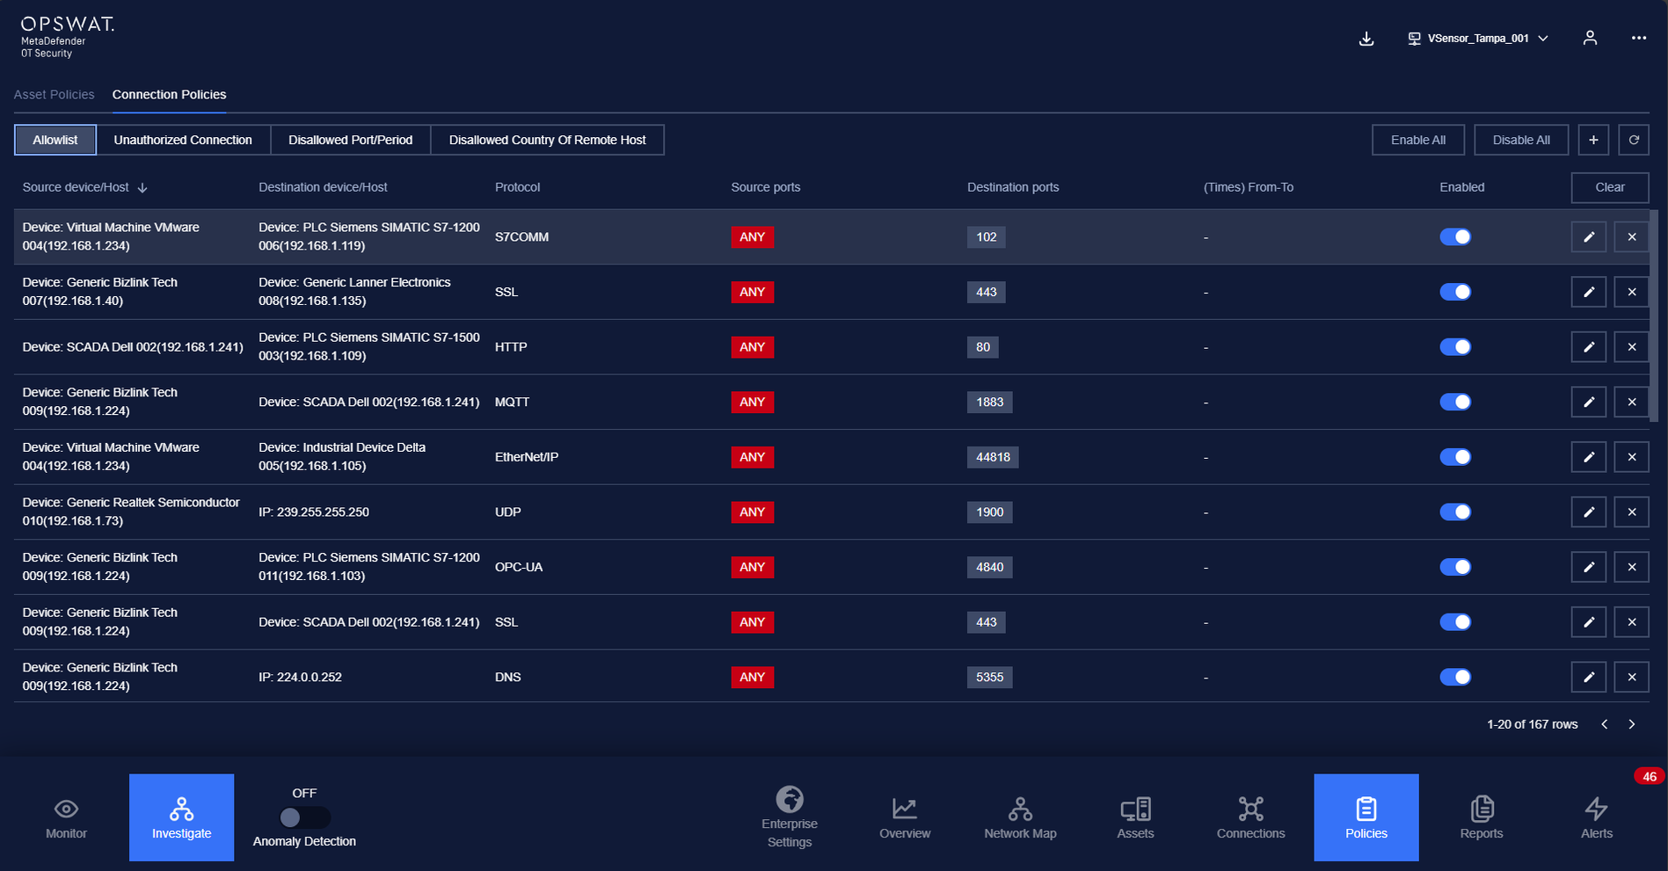Open the VSensor_Tampa_001 sensor dropdown
The height and width of the screenshot is (871, 1668).
(1478, 39)
